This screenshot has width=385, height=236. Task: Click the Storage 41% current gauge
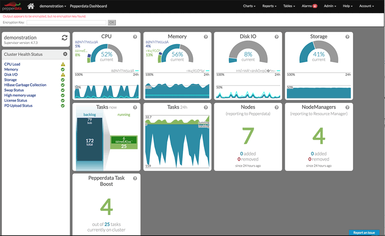point(319,52)
